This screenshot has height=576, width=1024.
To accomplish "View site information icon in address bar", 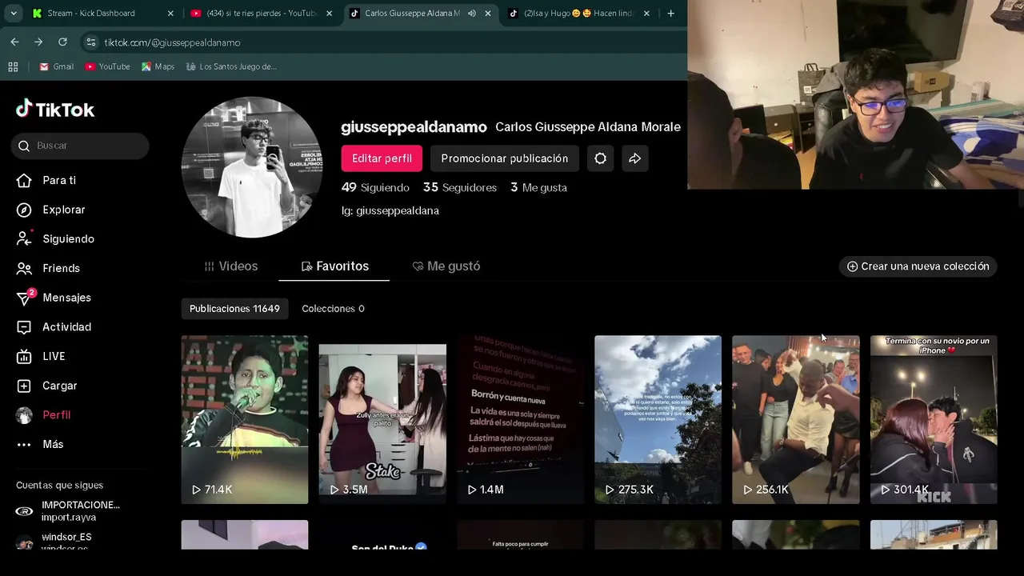I will point(91,42).
